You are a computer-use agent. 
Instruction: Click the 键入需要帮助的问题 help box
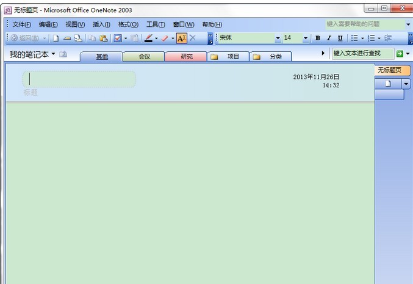pyautogui.click(x=365, y=24)
